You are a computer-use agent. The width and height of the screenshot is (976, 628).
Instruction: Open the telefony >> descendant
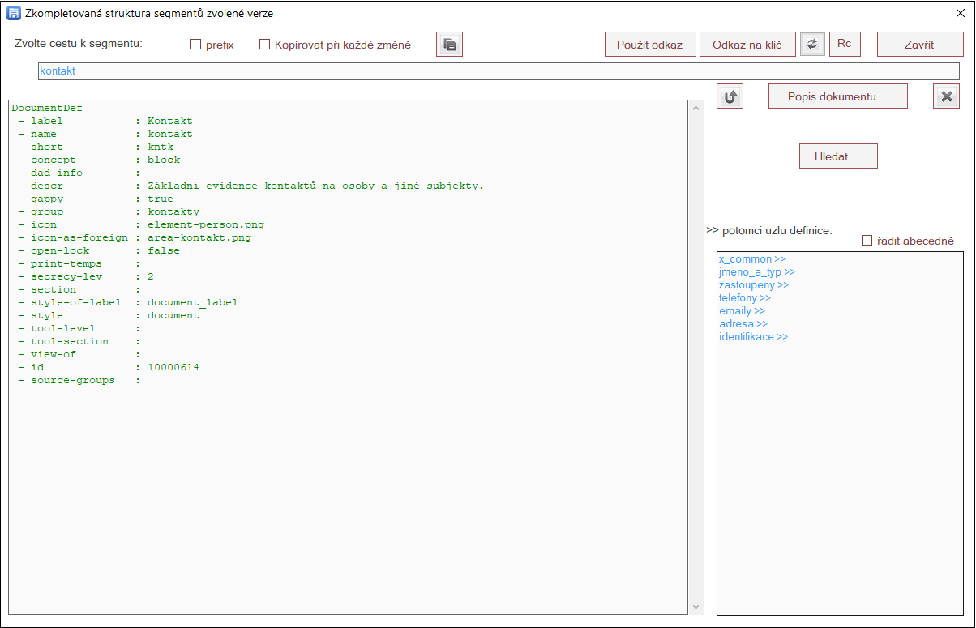pyautogui.click(x=744, y=298)
